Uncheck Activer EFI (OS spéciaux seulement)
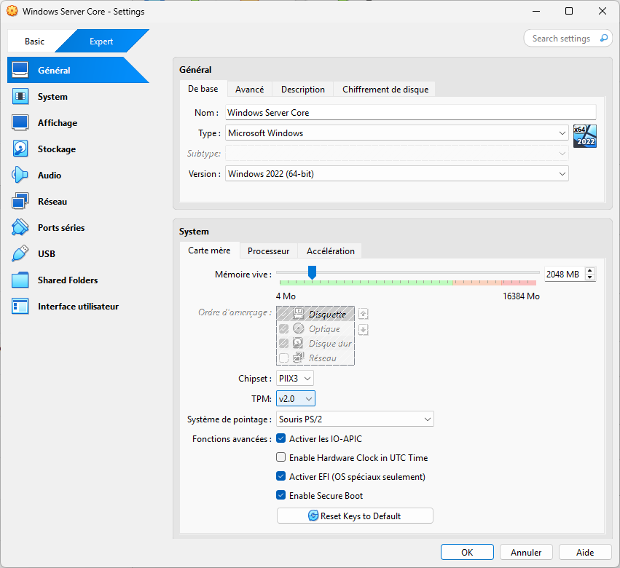The width and height of the screenshot is (620, 568). 280,476
